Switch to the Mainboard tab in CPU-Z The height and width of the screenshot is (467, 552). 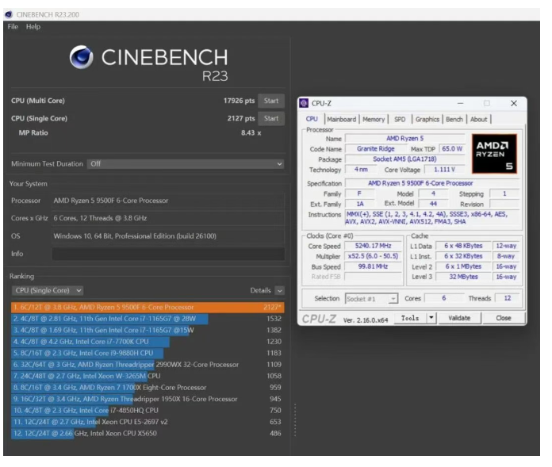click(x=342, y=120)
